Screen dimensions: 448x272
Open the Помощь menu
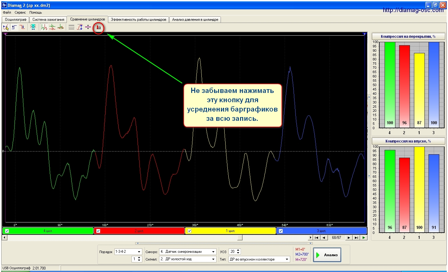36,12
